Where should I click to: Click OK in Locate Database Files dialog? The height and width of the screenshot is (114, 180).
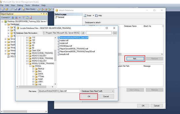click(89, 96)
